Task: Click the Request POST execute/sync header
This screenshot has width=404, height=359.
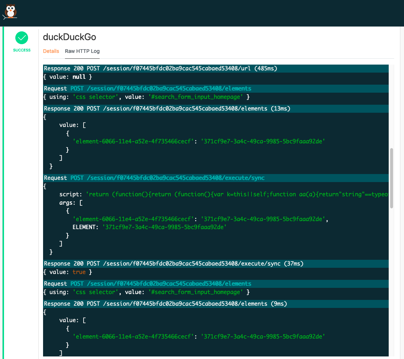Action: pos(216,178)
